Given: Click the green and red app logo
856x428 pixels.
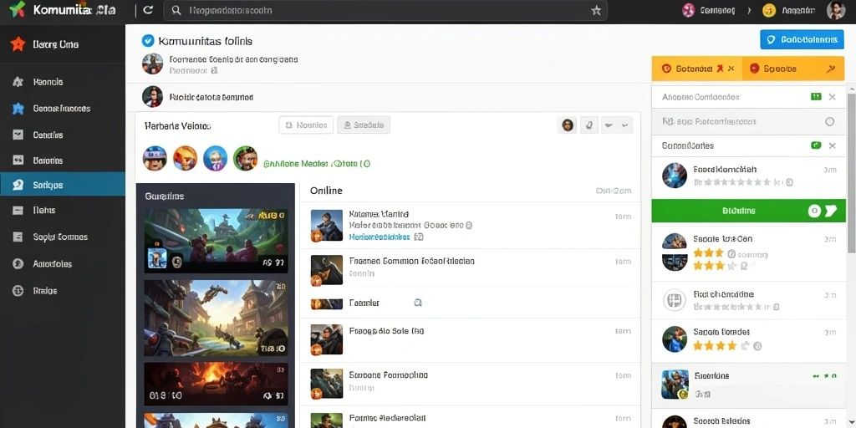Looking at the screenshot, I should [17, 10].
